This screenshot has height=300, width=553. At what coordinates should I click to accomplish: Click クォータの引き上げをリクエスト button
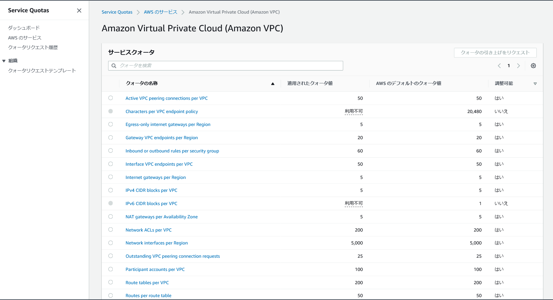pyautogui.click(x=495, y=53)
